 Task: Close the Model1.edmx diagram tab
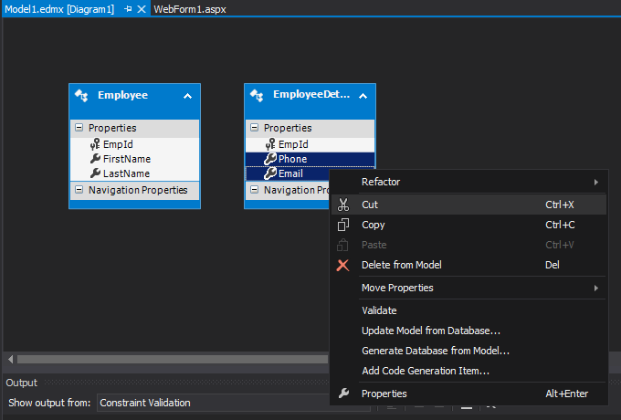(142, 8)
